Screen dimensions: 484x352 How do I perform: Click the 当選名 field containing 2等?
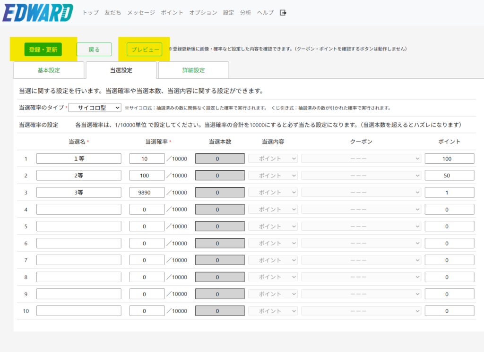click(x=79, y=176)
